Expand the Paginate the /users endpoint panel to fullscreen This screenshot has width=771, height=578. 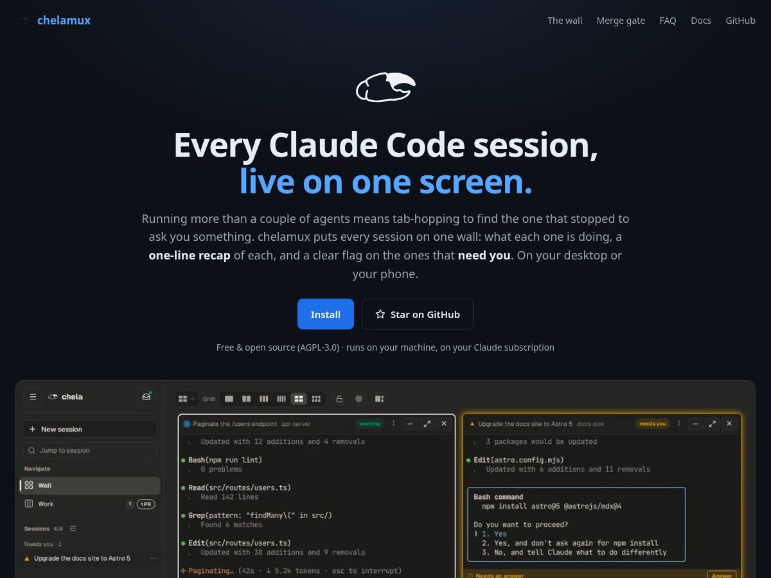coord(427,424)
